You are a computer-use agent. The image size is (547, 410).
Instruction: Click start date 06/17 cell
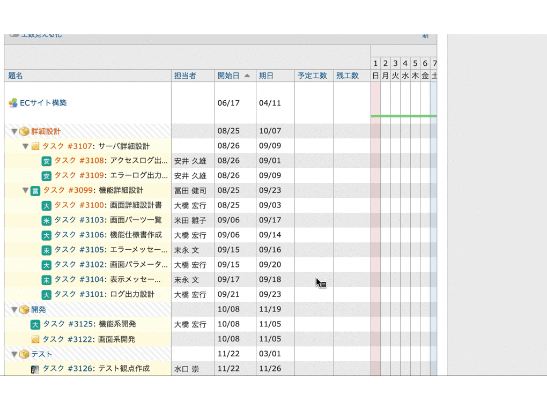pyautogui.click(x=235, y=103)
